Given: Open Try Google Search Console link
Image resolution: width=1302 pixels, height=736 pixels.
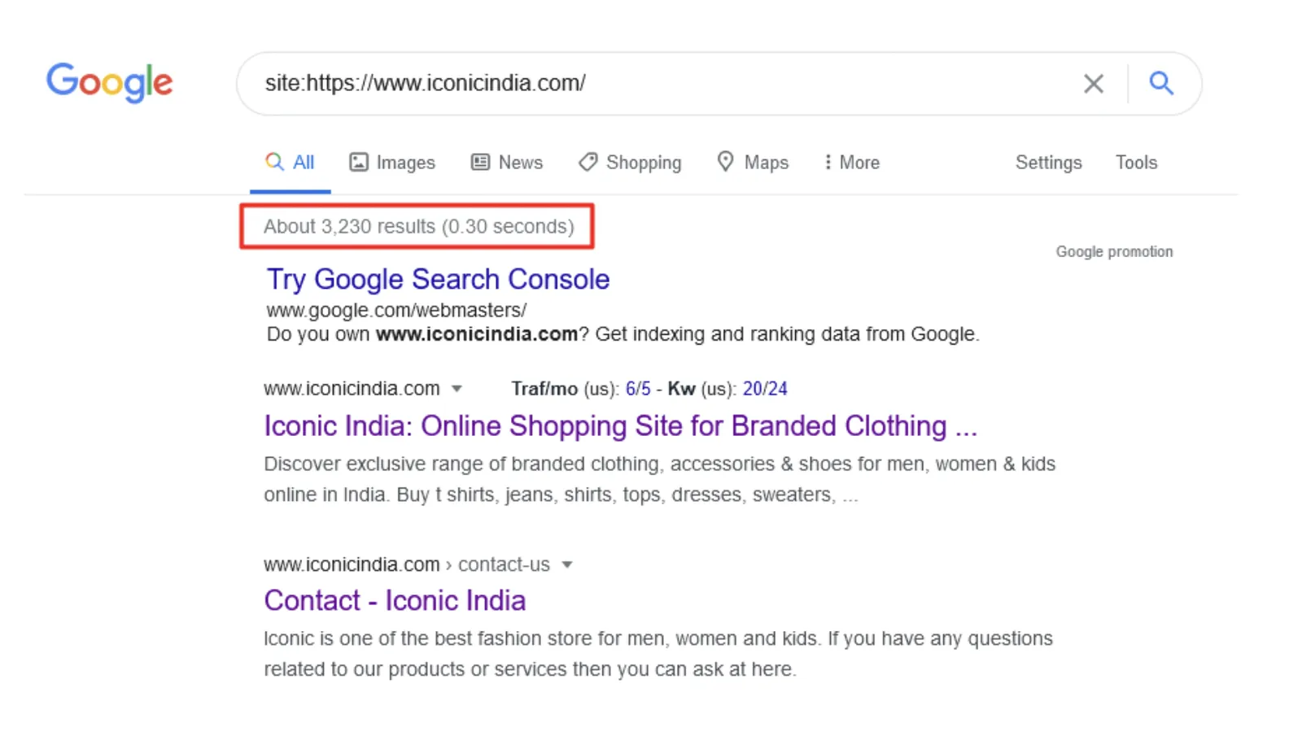Looking at the screenshot, I should coord(438,279).
